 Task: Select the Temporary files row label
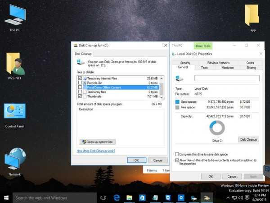coord(96,92)
